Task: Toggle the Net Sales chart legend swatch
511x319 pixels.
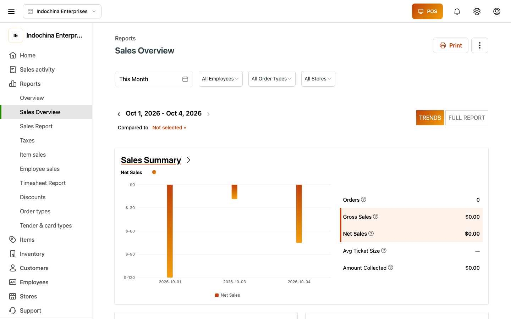Action: (x=217, y=295)
